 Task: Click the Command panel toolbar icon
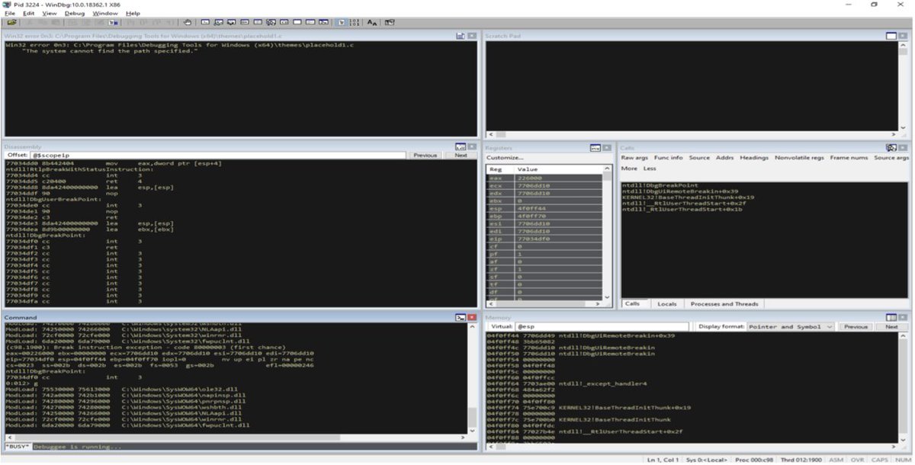tap(461, 317)
